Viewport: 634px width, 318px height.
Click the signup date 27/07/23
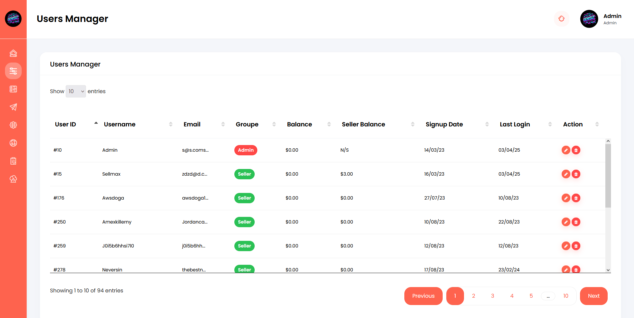[x=434, y=198]
